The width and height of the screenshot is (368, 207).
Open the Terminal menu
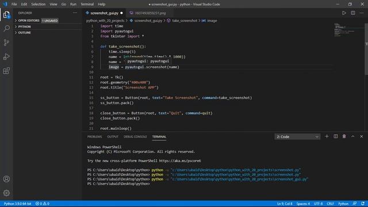(x=87, y=4)
